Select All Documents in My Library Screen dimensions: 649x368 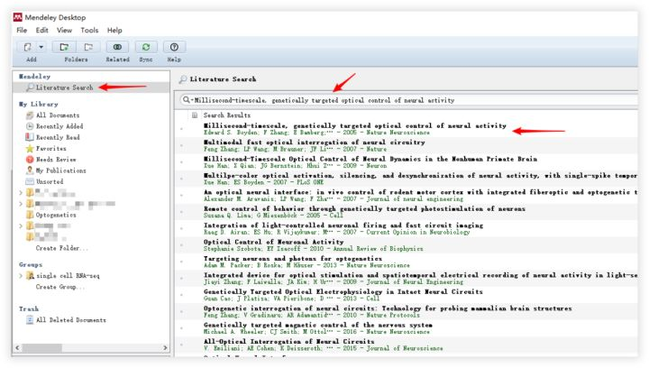(x=58, y=115)
